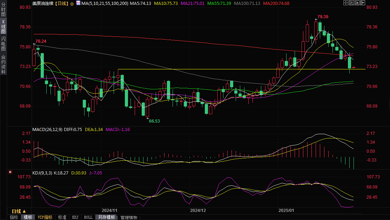
Task: Select the 模板 tab at the bottom
Action: 28,217
